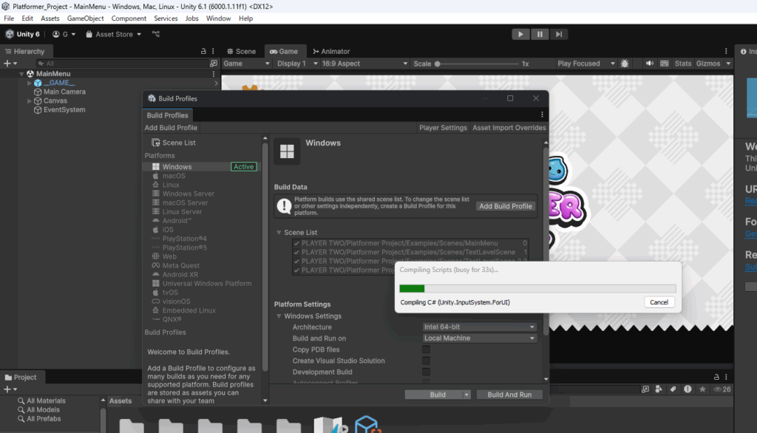Viewport: 757px width, 433px height.
Task: Toggle favorites star filter in Project
Action: pos(702,389)
